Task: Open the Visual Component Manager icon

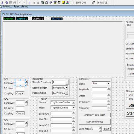Action: (67, 3)
